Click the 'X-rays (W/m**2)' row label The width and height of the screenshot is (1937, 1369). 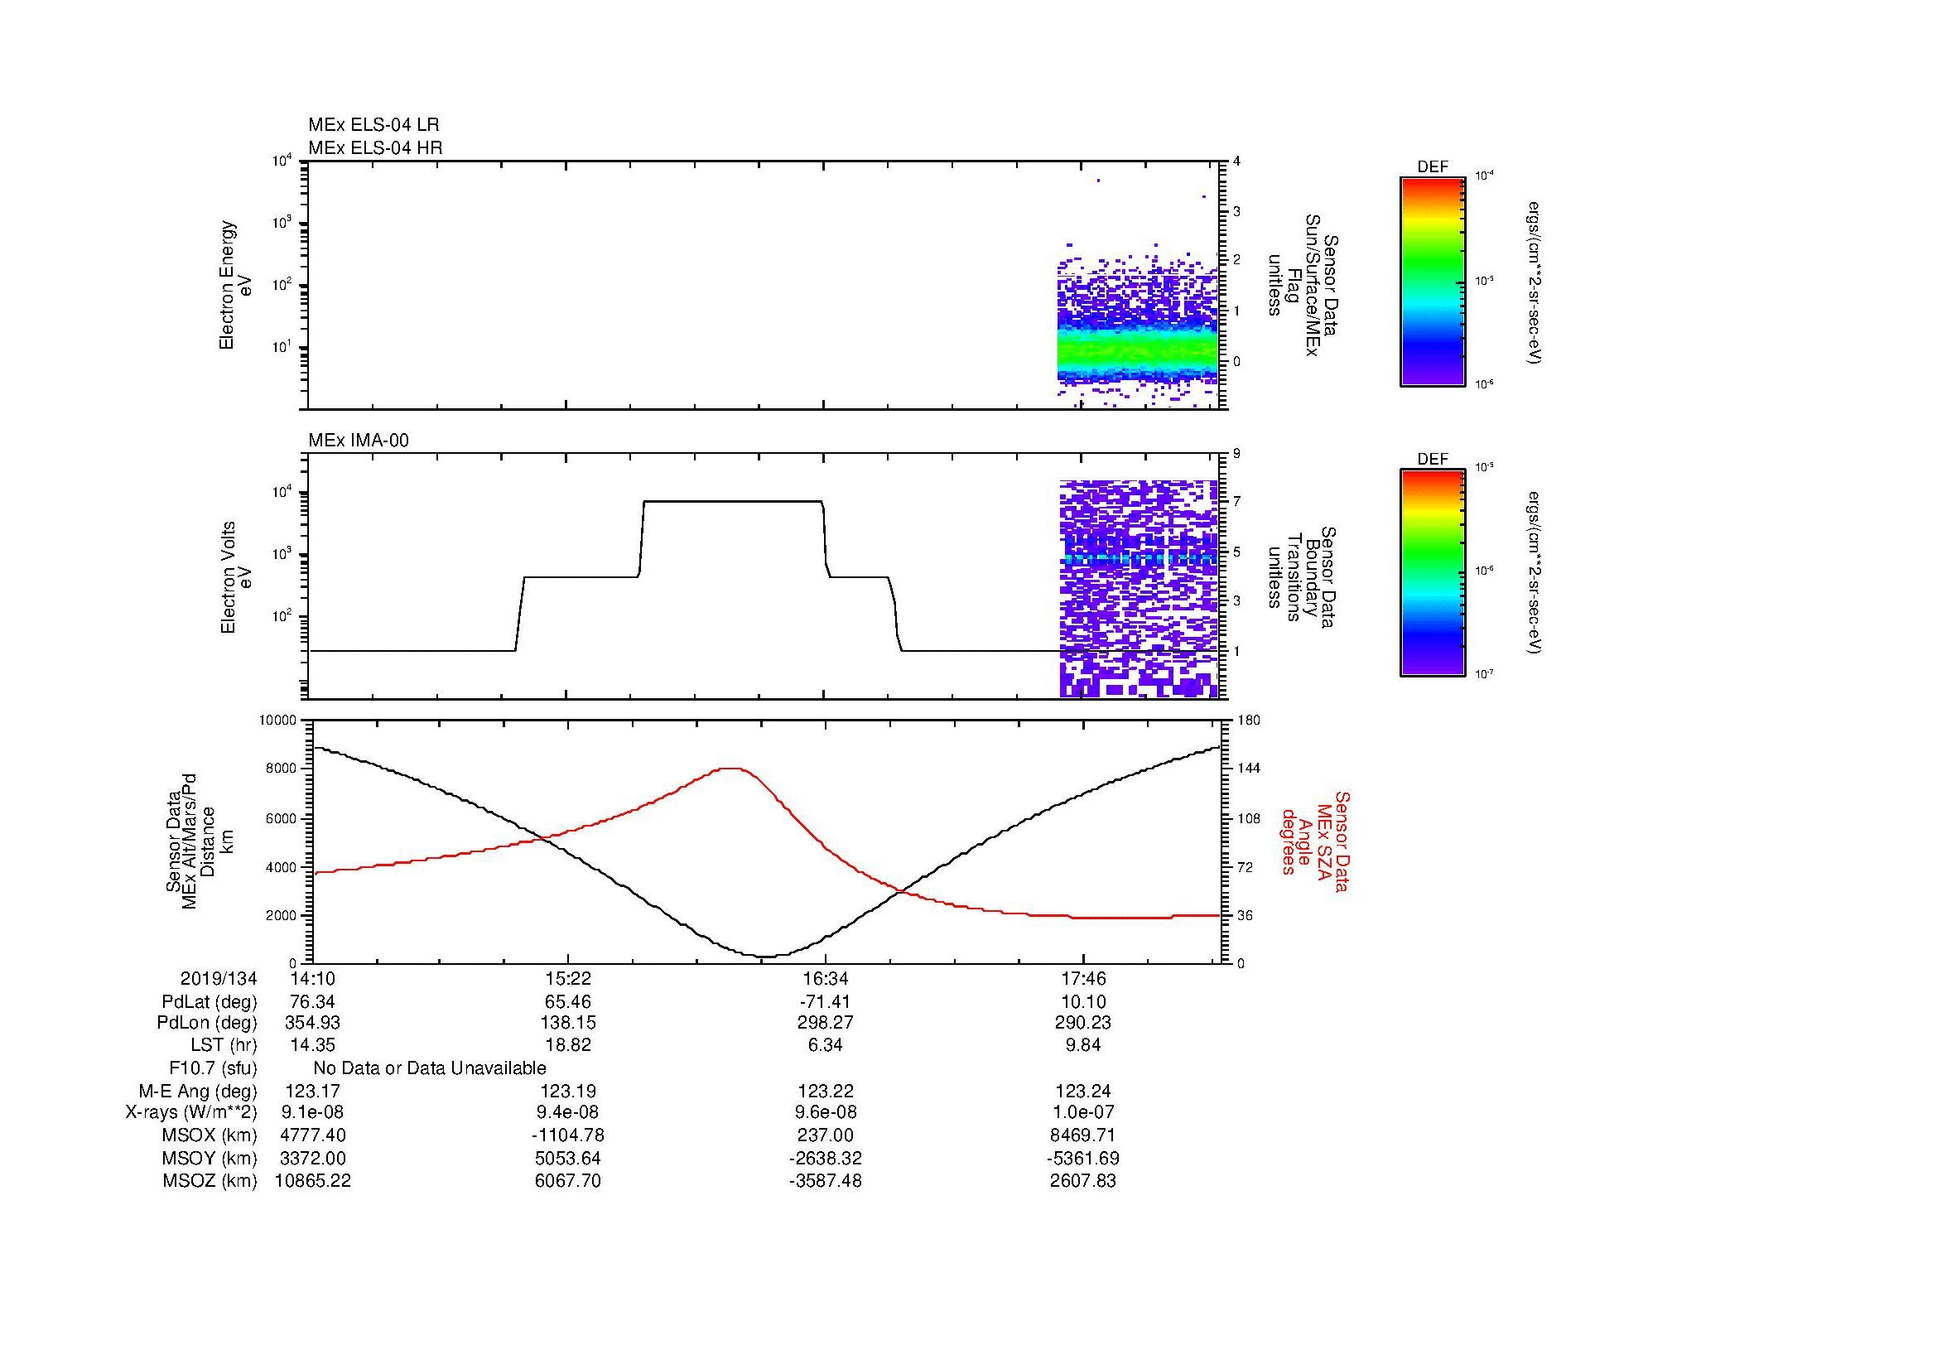(x=191, y=1112)
